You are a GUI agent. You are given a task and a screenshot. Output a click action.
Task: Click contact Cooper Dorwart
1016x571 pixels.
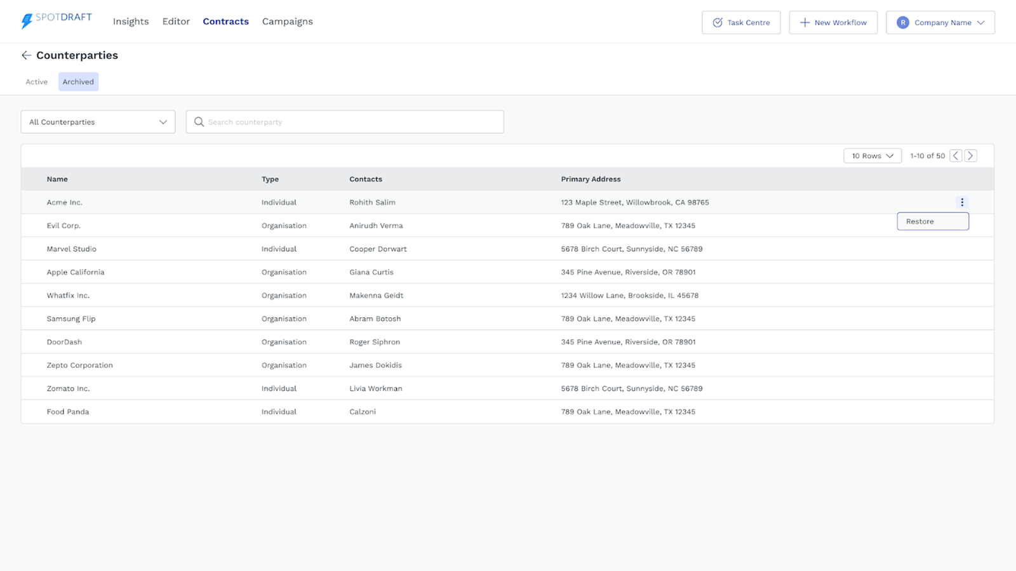coord(378,249)
